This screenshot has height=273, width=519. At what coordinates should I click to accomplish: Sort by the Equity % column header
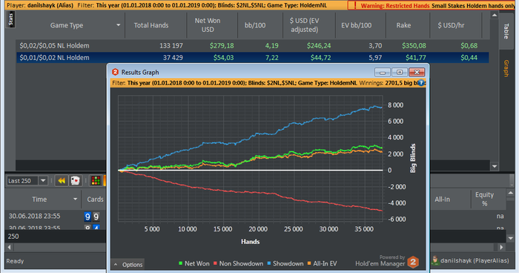[484, 199]
